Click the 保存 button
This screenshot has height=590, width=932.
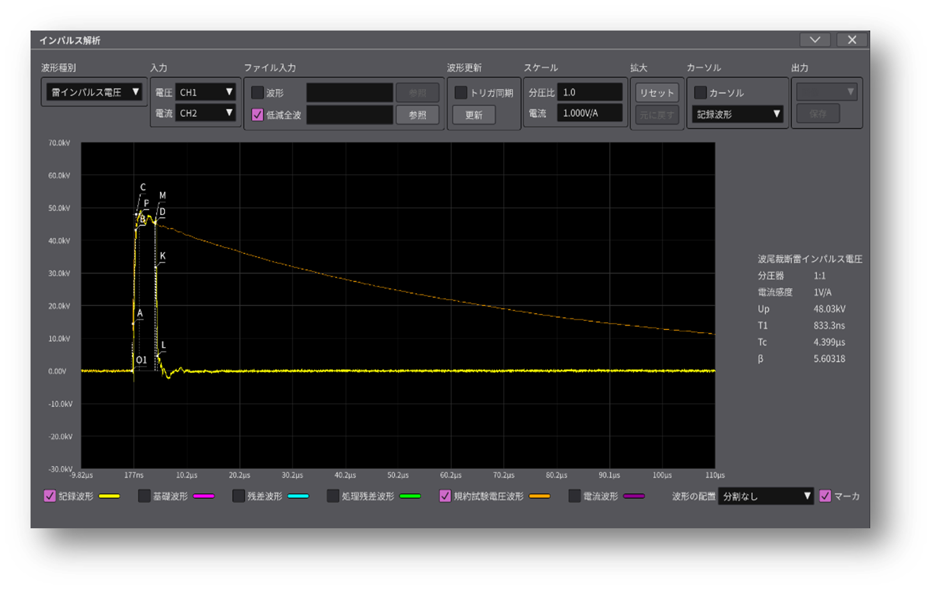[x=818, y=114]
